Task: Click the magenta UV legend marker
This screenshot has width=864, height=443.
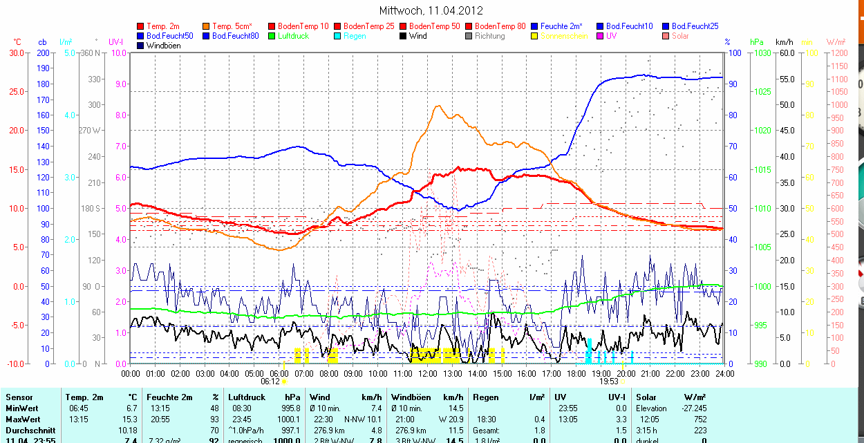Action: [600, 36]
